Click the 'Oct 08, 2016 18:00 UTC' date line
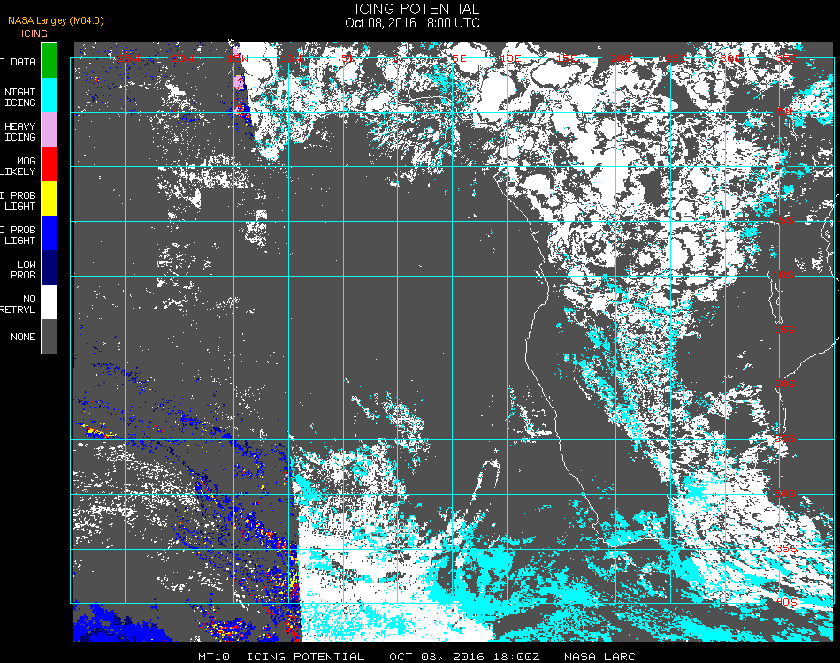This screenshot has height=663, width=840. 413,23
